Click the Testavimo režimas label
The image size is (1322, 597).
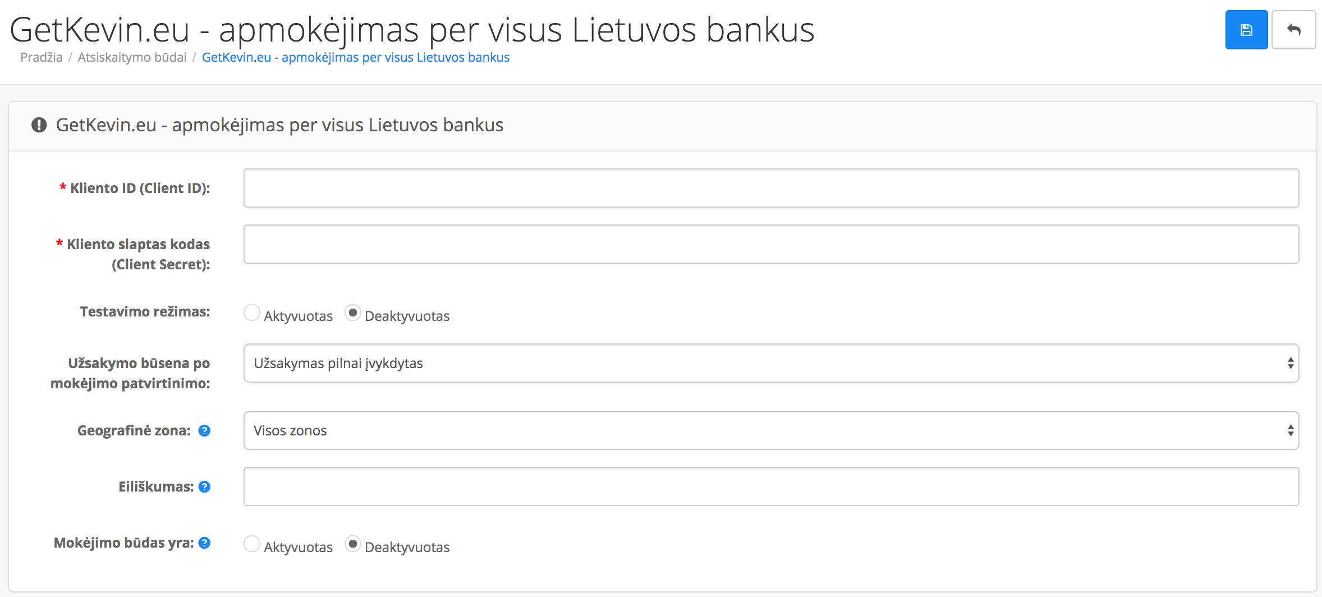pos(145,311)
